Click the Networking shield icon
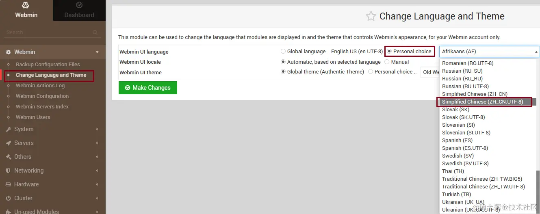This screenshot has height=214, width=540. (x=8, y=171)
